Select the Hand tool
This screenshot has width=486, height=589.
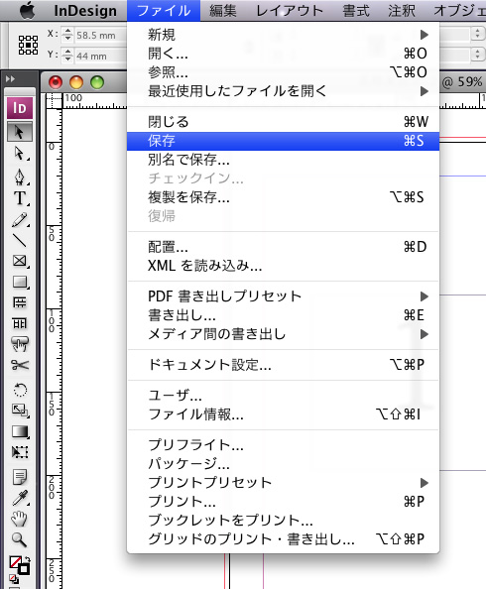click(19, 519)
